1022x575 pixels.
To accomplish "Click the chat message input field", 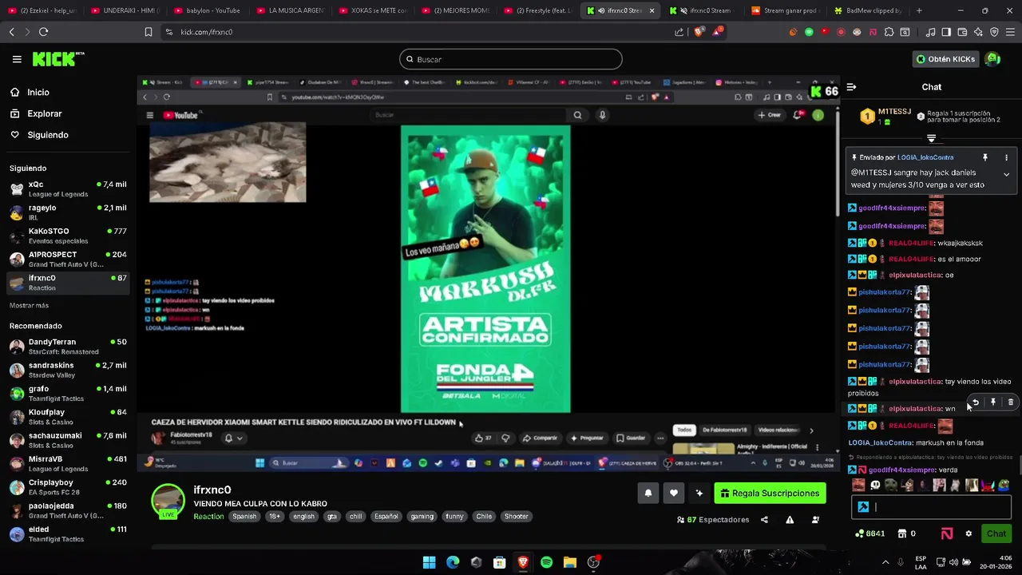I will pos(931,507).
